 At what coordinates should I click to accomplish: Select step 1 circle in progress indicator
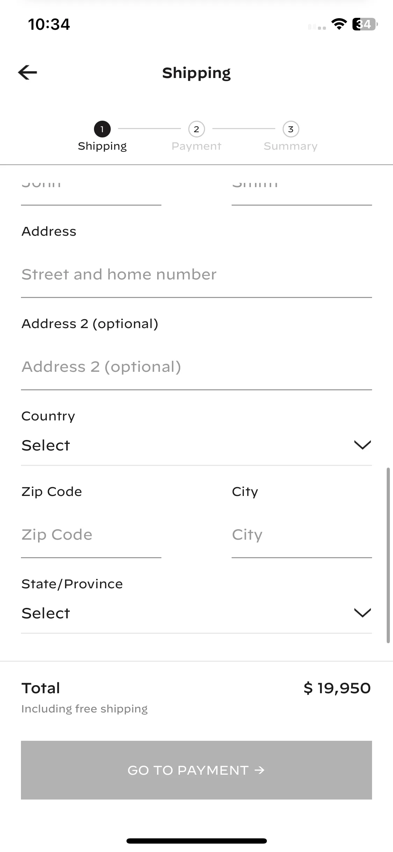coord(102,129)
